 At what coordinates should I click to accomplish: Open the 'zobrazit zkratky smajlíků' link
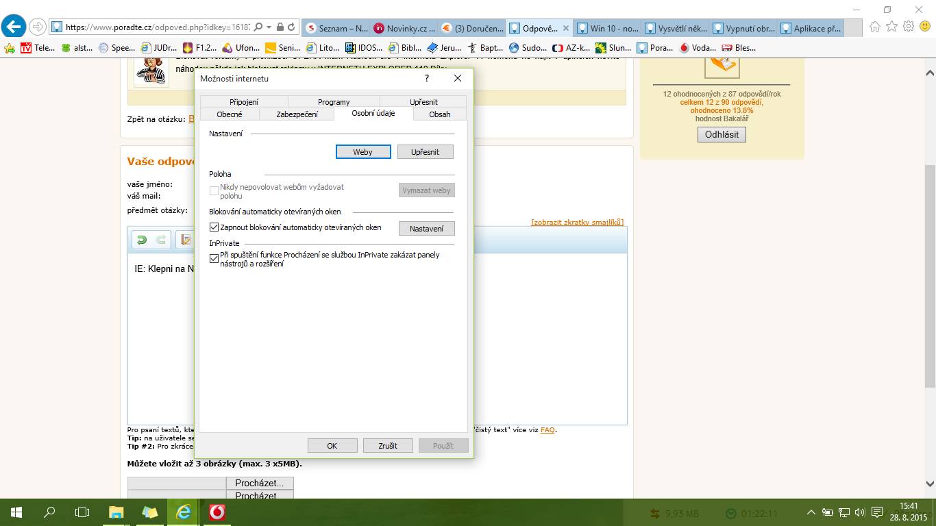tap(577, 222)
